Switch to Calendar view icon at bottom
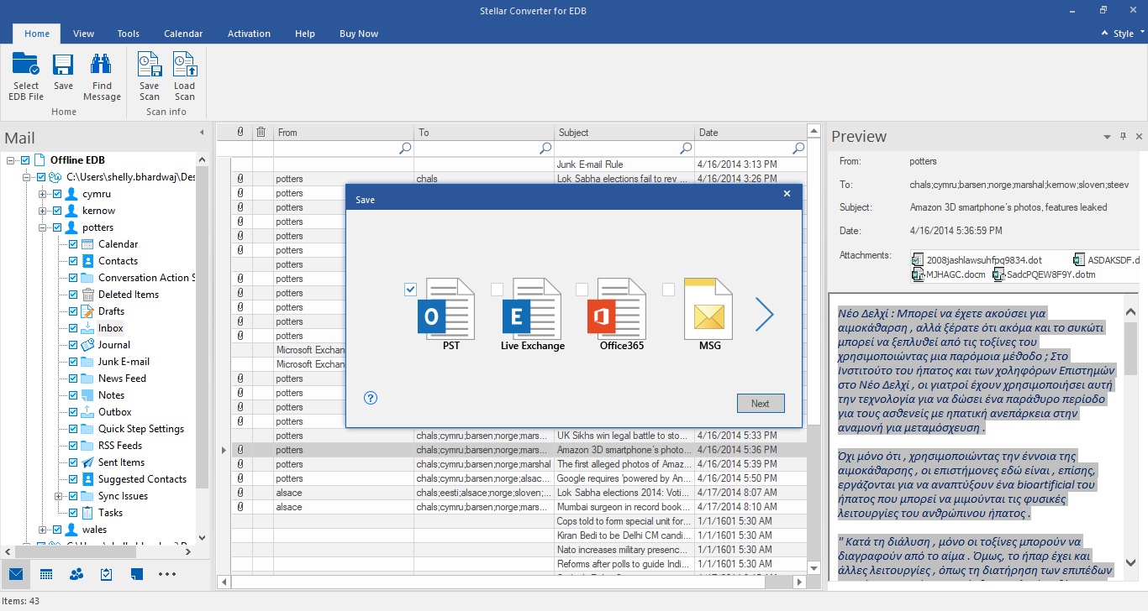1148x611 pixels. click(46, 574)
